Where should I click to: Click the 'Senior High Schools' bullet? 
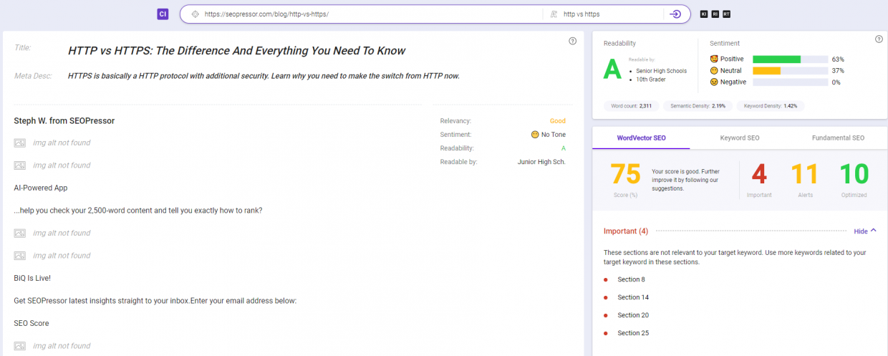pos(661,71)
